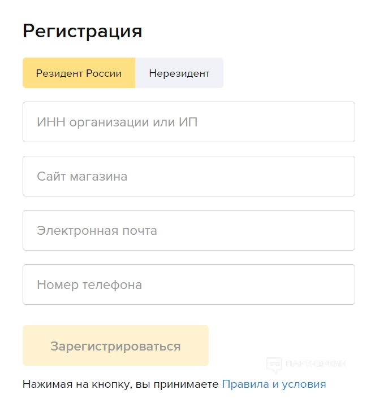The height and width of the screenshot is (403, 375).
Task: Click the Электронная почта field
Action: point(188,230)
